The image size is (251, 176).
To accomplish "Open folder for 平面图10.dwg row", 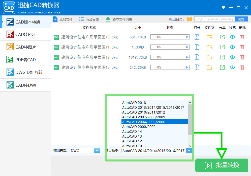I will (209, 37).
